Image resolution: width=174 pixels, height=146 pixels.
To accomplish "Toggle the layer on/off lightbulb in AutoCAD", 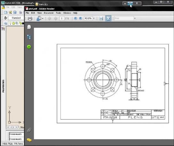I will tap(10, 23).
